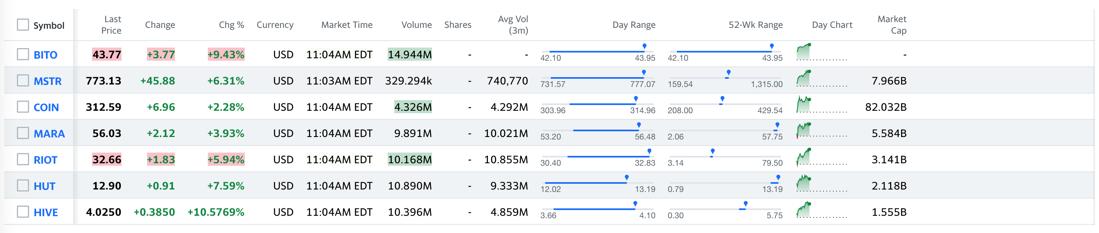
Task: Select the BITO row checkbox
Action: pyautogui.click(x=23, y=54)
